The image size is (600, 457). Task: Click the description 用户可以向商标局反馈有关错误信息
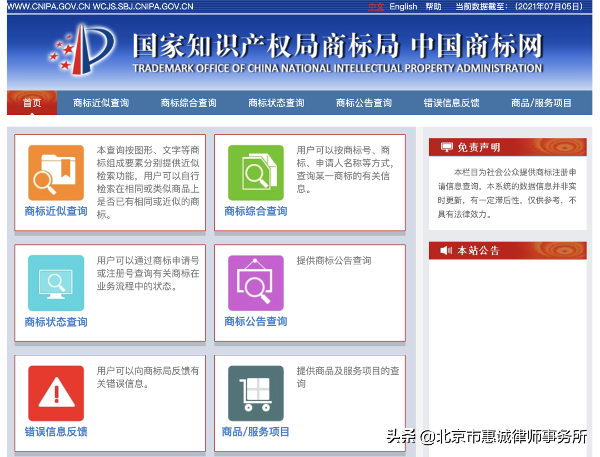148,377
